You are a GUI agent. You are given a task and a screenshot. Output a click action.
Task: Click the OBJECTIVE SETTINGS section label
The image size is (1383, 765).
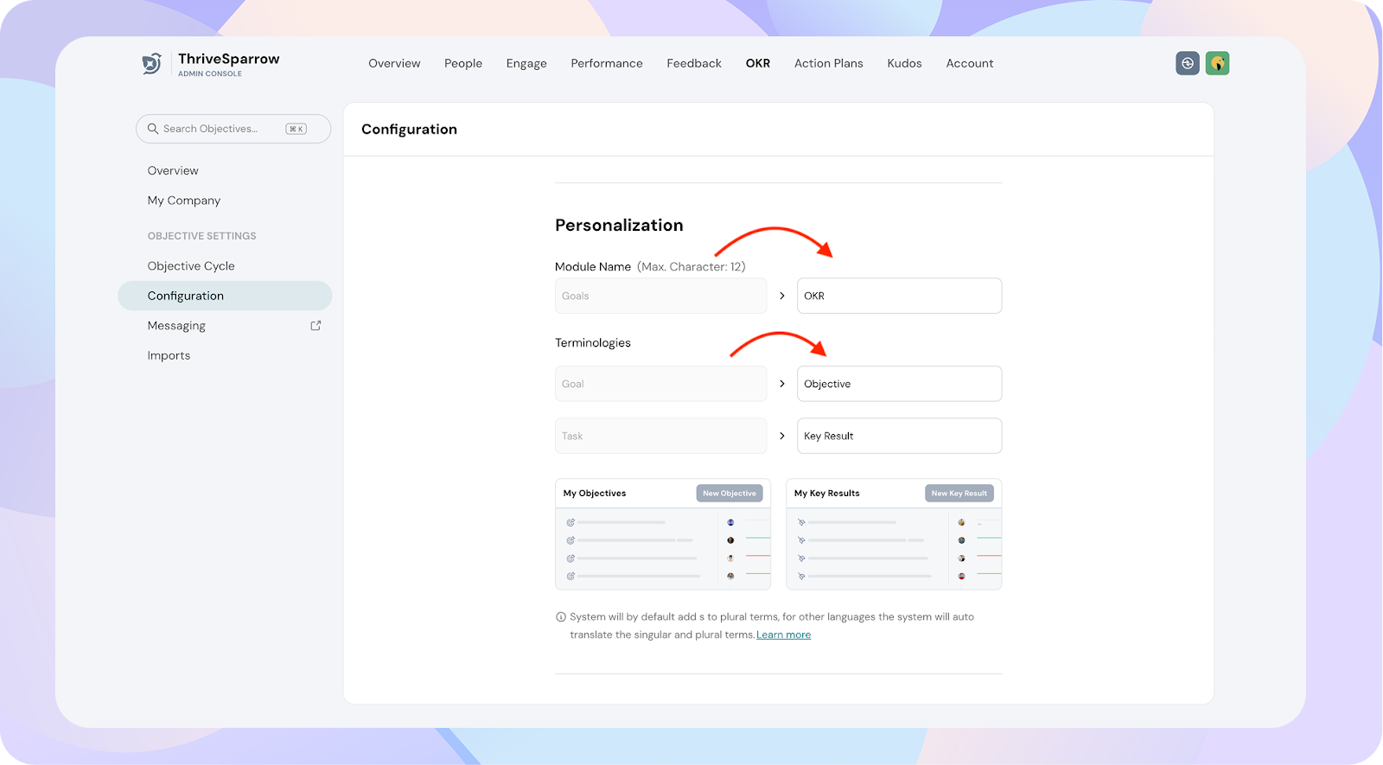pos(201,236)
